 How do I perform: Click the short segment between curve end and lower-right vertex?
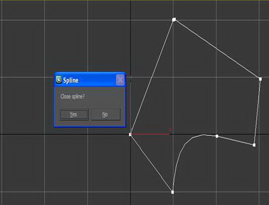pos(236,141)
